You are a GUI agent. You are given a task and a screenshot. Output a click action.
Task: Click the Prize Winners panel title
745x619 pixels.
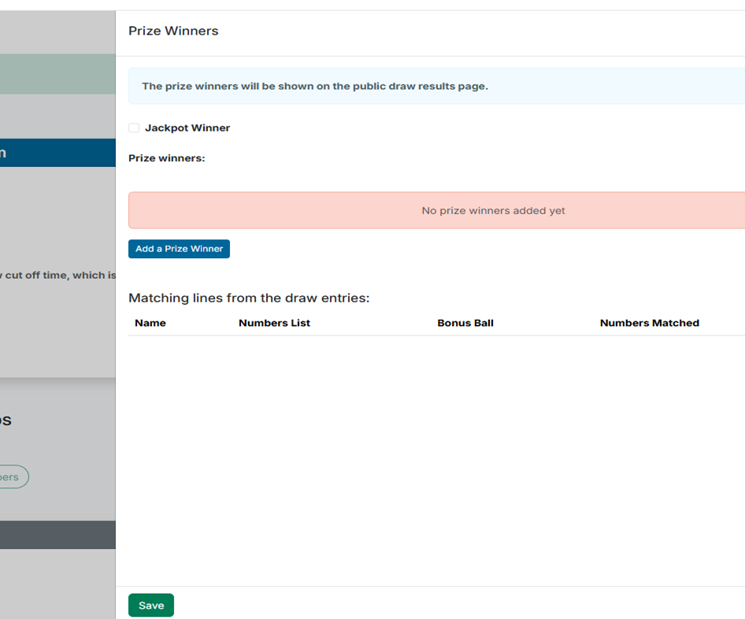tap(173, 32)
